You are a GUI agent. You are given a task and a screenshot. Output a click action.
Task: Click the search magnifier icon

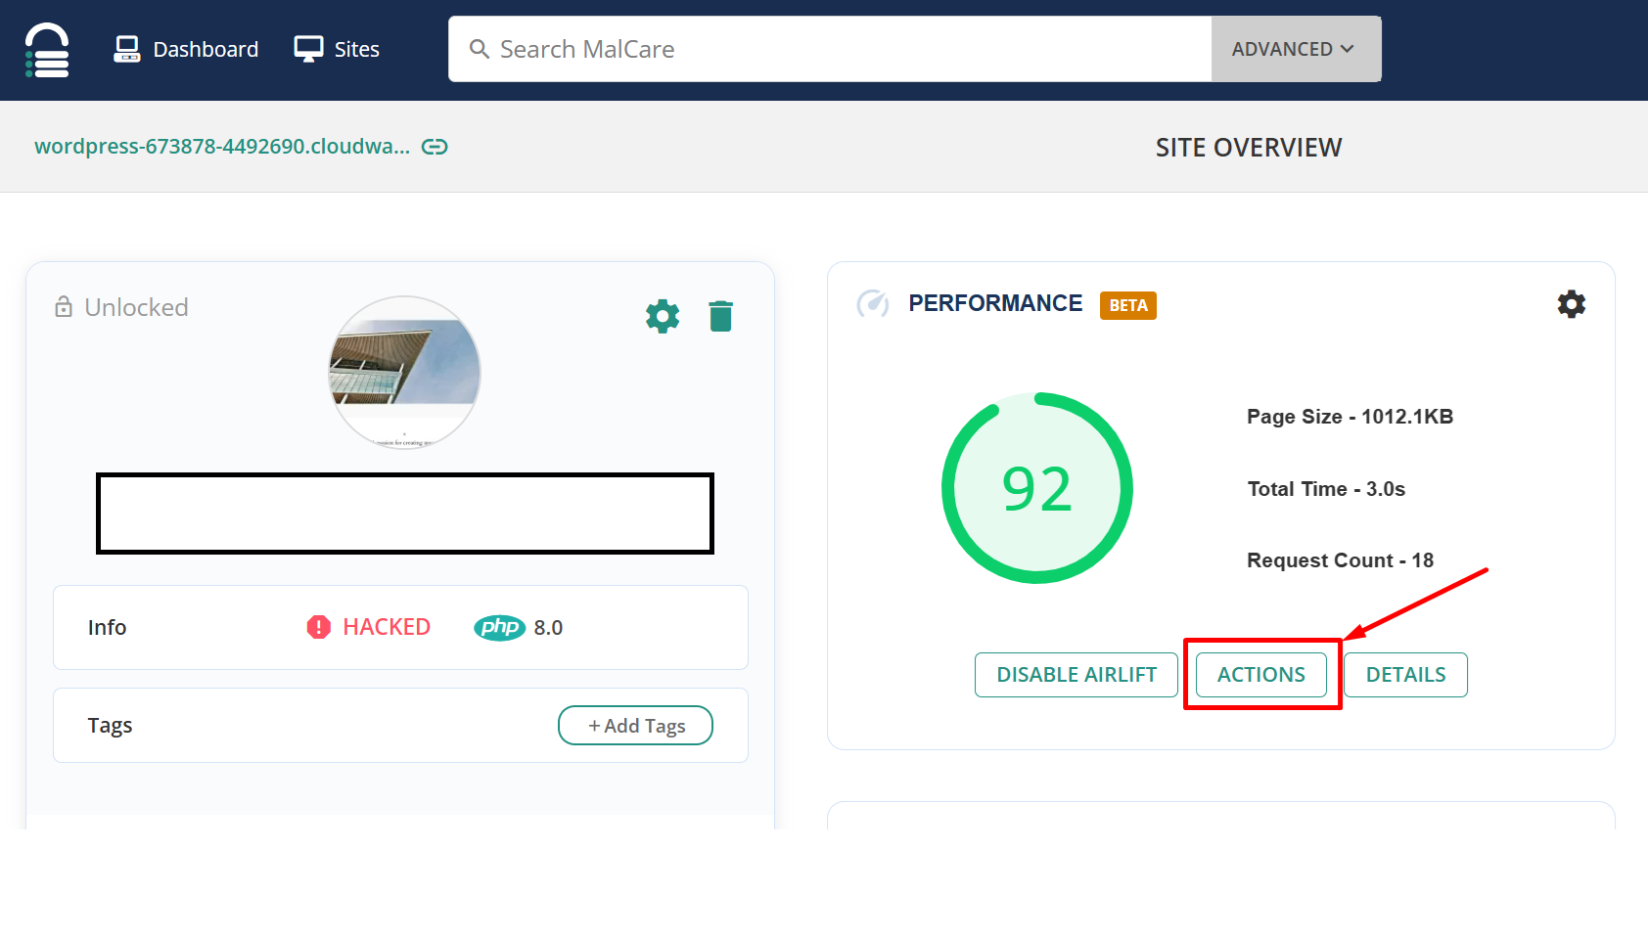tap(479, 49)
